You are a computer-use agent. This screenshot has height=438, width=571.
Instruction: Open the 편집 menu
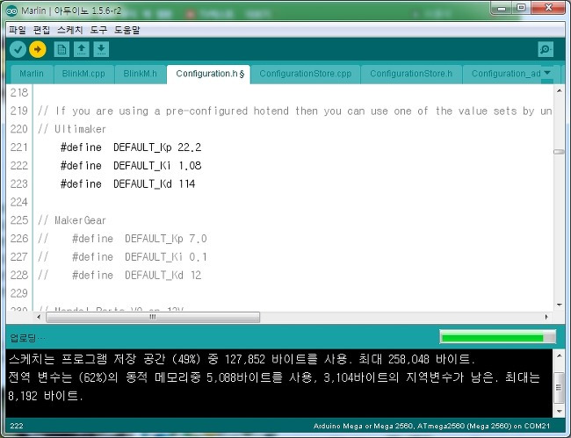(41, 30)
